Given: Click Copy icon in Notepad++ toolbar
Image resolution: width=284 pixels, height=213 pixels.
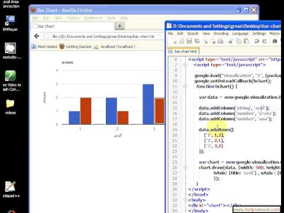Looking at the screenshot, I should click(238, 41).
